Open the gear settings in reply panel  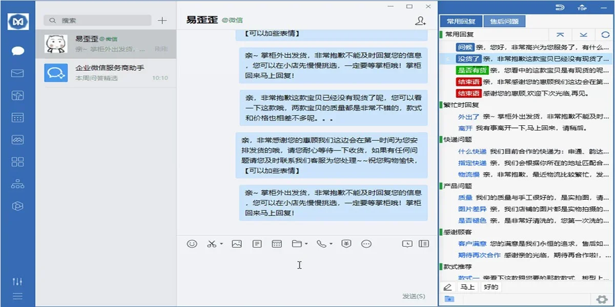[x=601, y=299]
